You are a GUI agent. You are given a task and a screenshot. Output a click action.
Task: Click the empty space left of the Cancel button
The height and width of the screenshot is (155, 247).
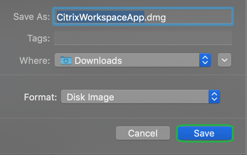tap(58, 133)
